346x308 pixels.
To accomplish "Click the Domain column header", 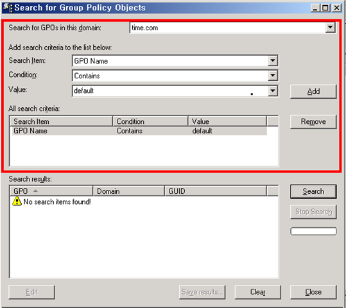I will 129,191.
